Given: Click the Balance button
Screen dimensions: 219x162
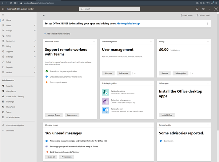Looking at the screenshot, I should (x=165, y=73).
